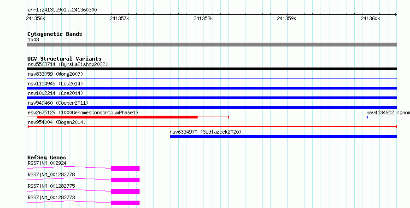Select the RGS7|NM_001282773 magenta exon block

tap(125, 203)
